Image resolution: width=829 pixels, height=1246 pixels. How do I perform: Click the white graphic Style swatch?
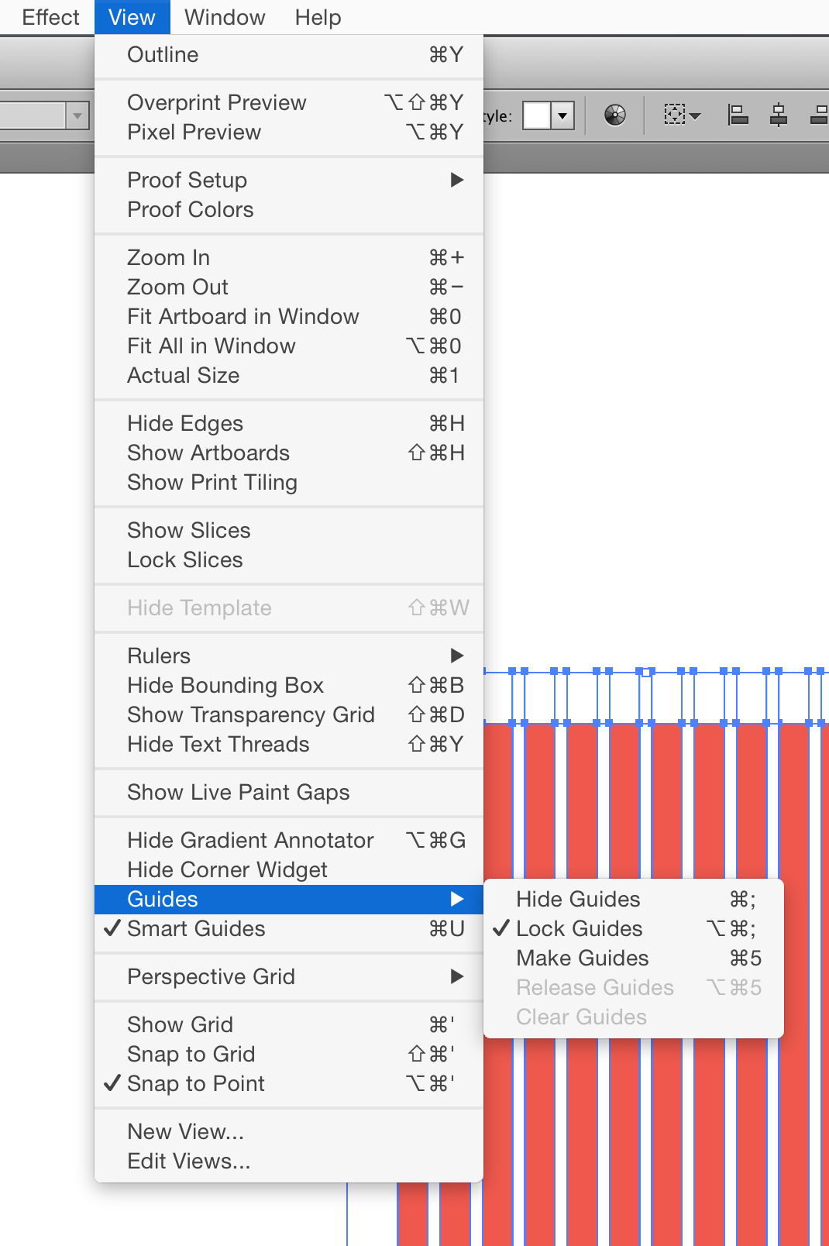pyautogui.click(x=537, y=116)
